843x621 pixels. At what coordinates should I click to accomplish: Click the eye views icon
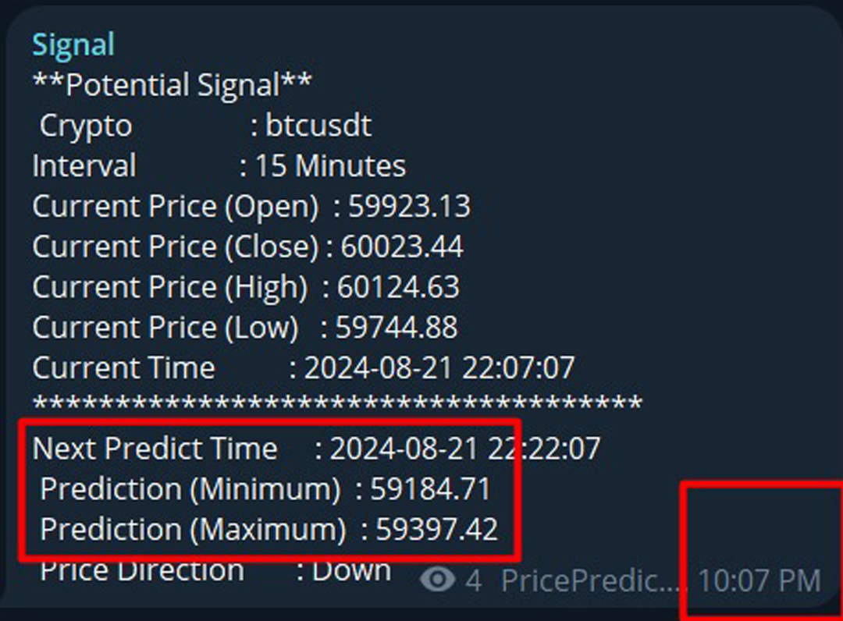point(438,580)
